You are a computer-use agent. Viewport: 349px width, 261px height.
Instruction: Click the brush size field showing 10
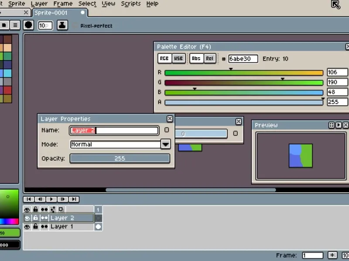tap(45, 26)
